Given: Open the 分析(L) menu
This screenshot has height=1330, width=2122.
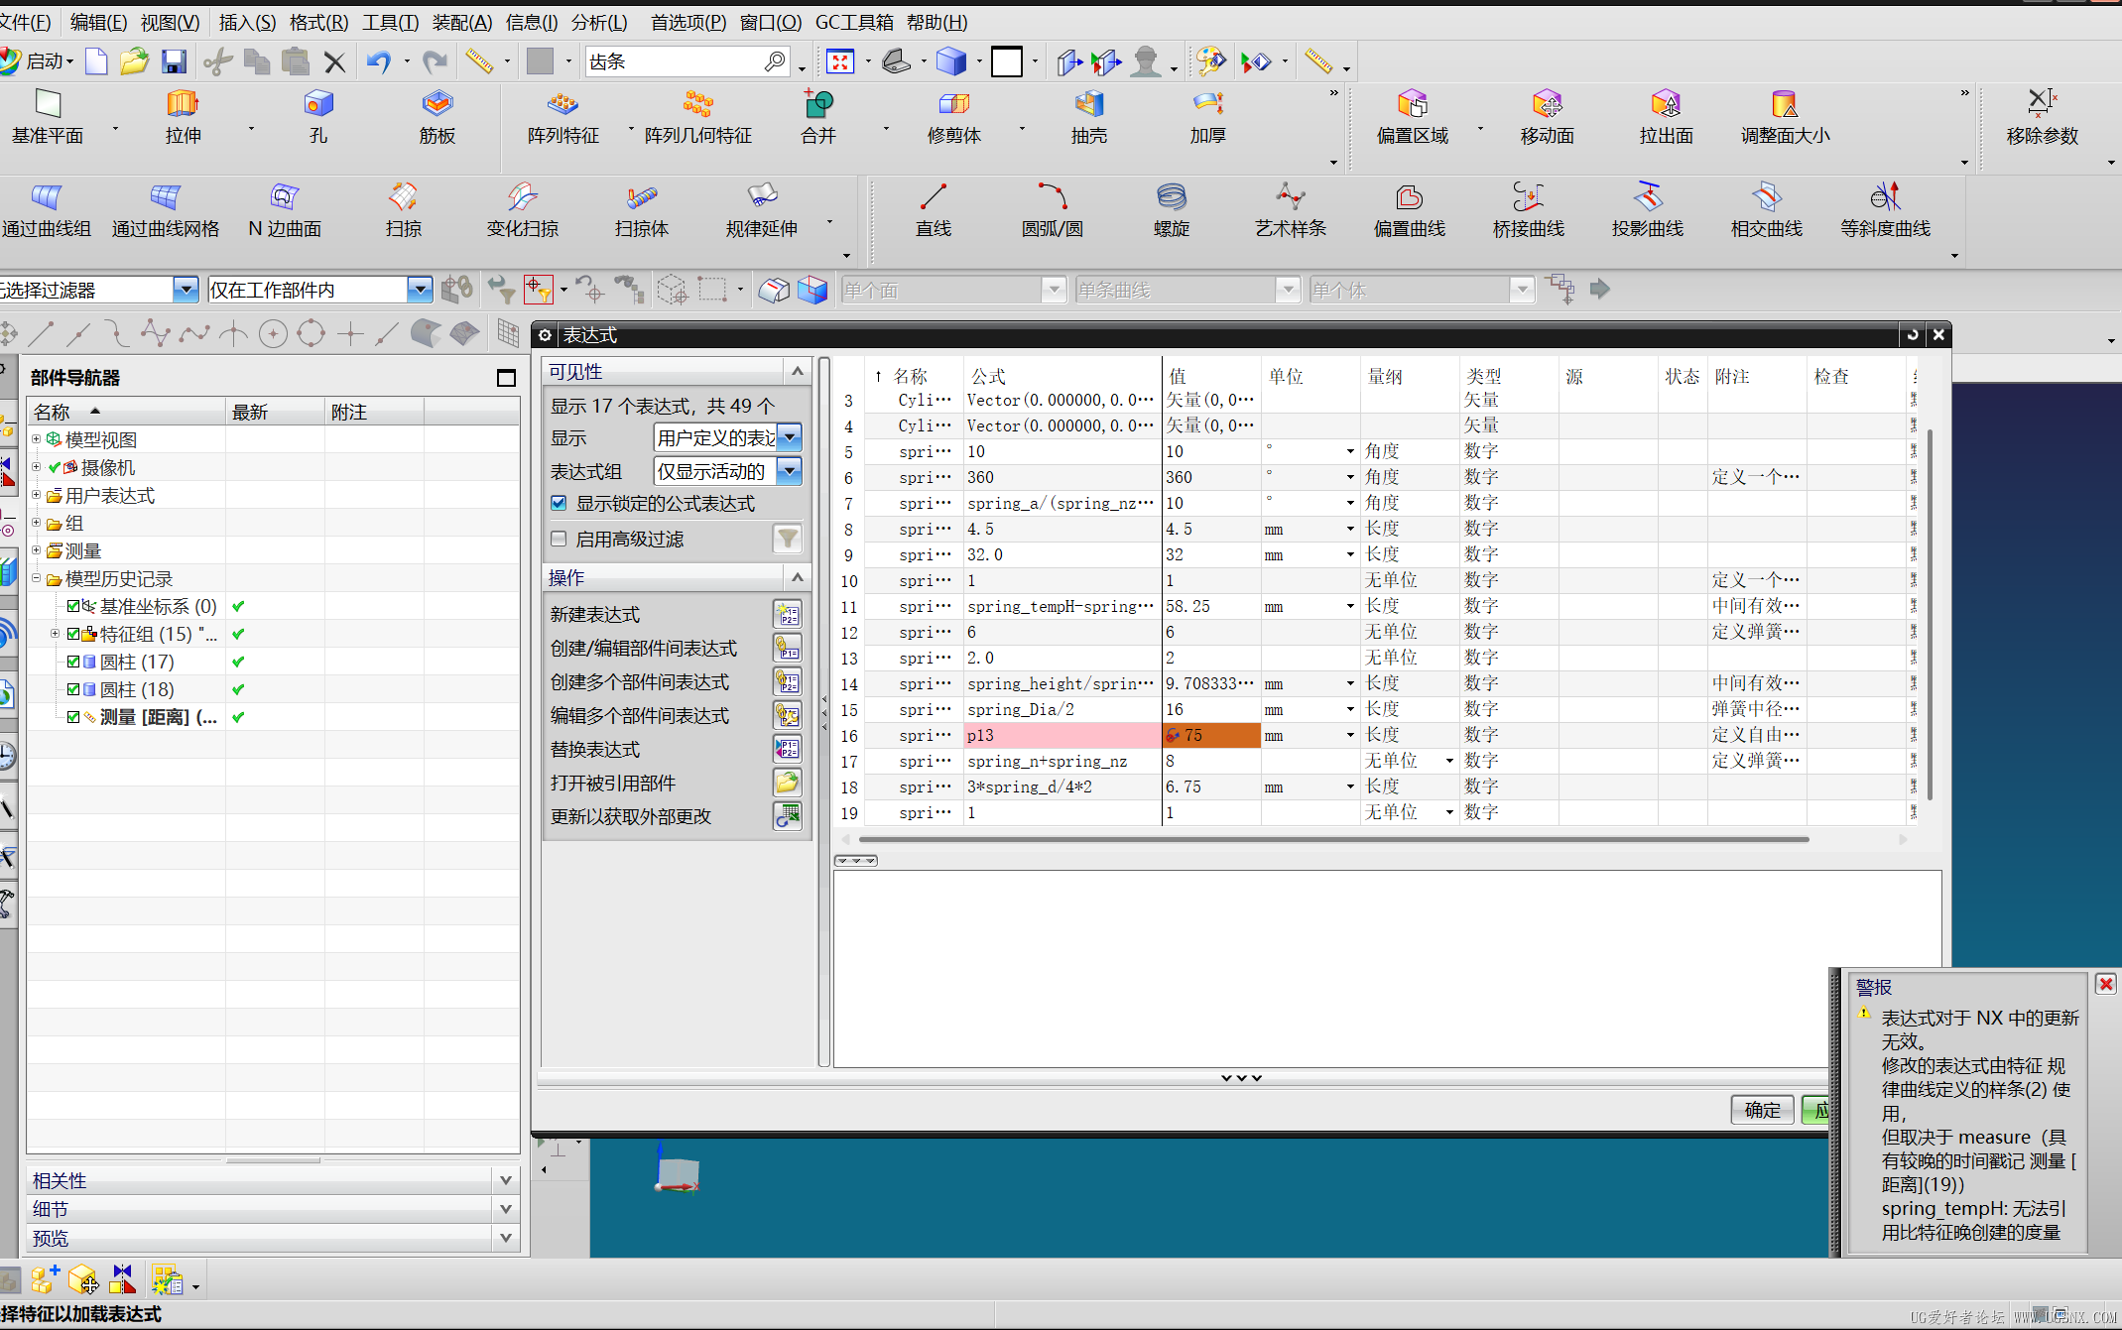Looking at the screenshot, I should 599,22.
